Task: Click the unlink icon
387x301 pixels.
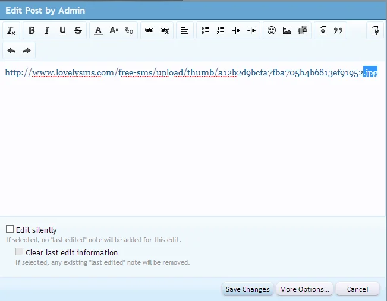Action: [165, 31]
